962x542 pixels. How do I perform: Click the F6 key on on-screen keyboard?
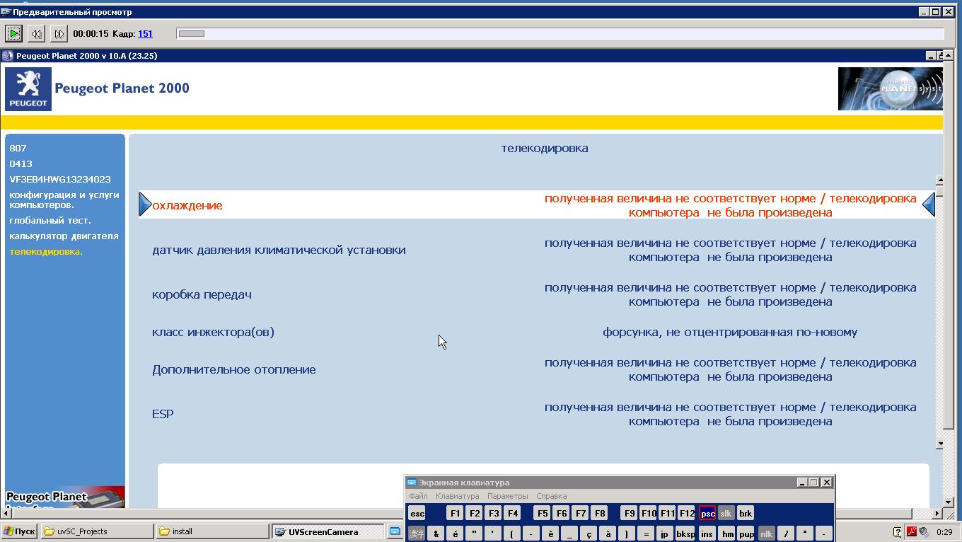(561, 513)
